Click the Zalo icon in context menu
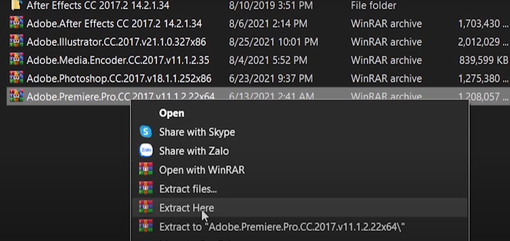The height and width of the screenshot is (241, 510). [146, 150]
